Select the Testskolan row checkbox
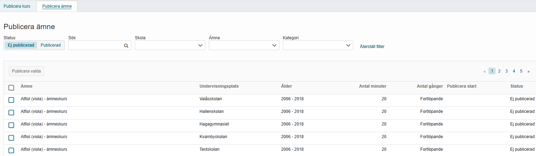This screenshot has height=156, width=536. (11, 150)
